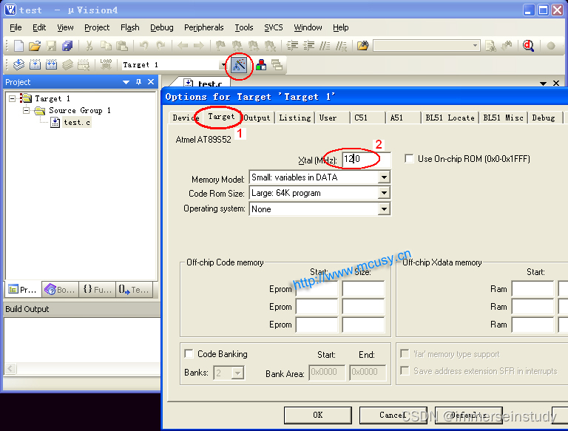The image size is (568, 431).
Task: Toggle the Code Banking checkbox
Action: coord(189,353)
